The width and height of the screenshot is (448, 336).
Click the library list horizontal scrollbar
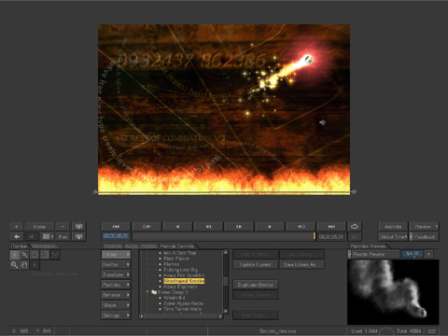coord(181,316)
